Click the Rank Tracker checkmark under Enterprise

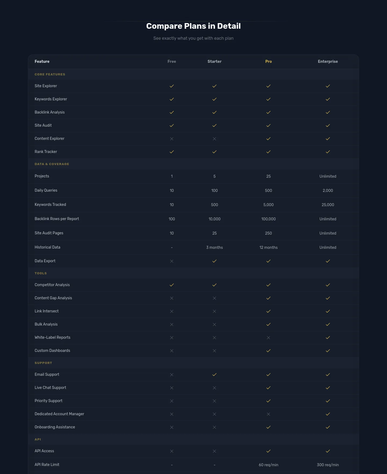click(x=328, y=152)
